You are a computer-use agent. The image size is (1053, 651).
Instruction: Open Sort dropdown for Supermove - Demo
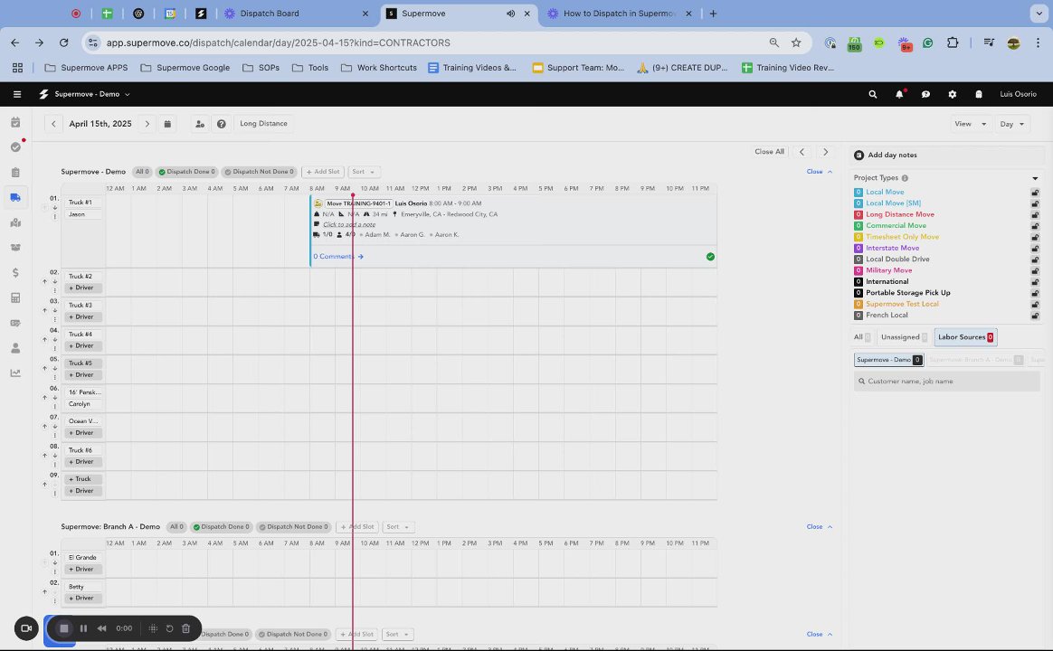click(364, 172)
